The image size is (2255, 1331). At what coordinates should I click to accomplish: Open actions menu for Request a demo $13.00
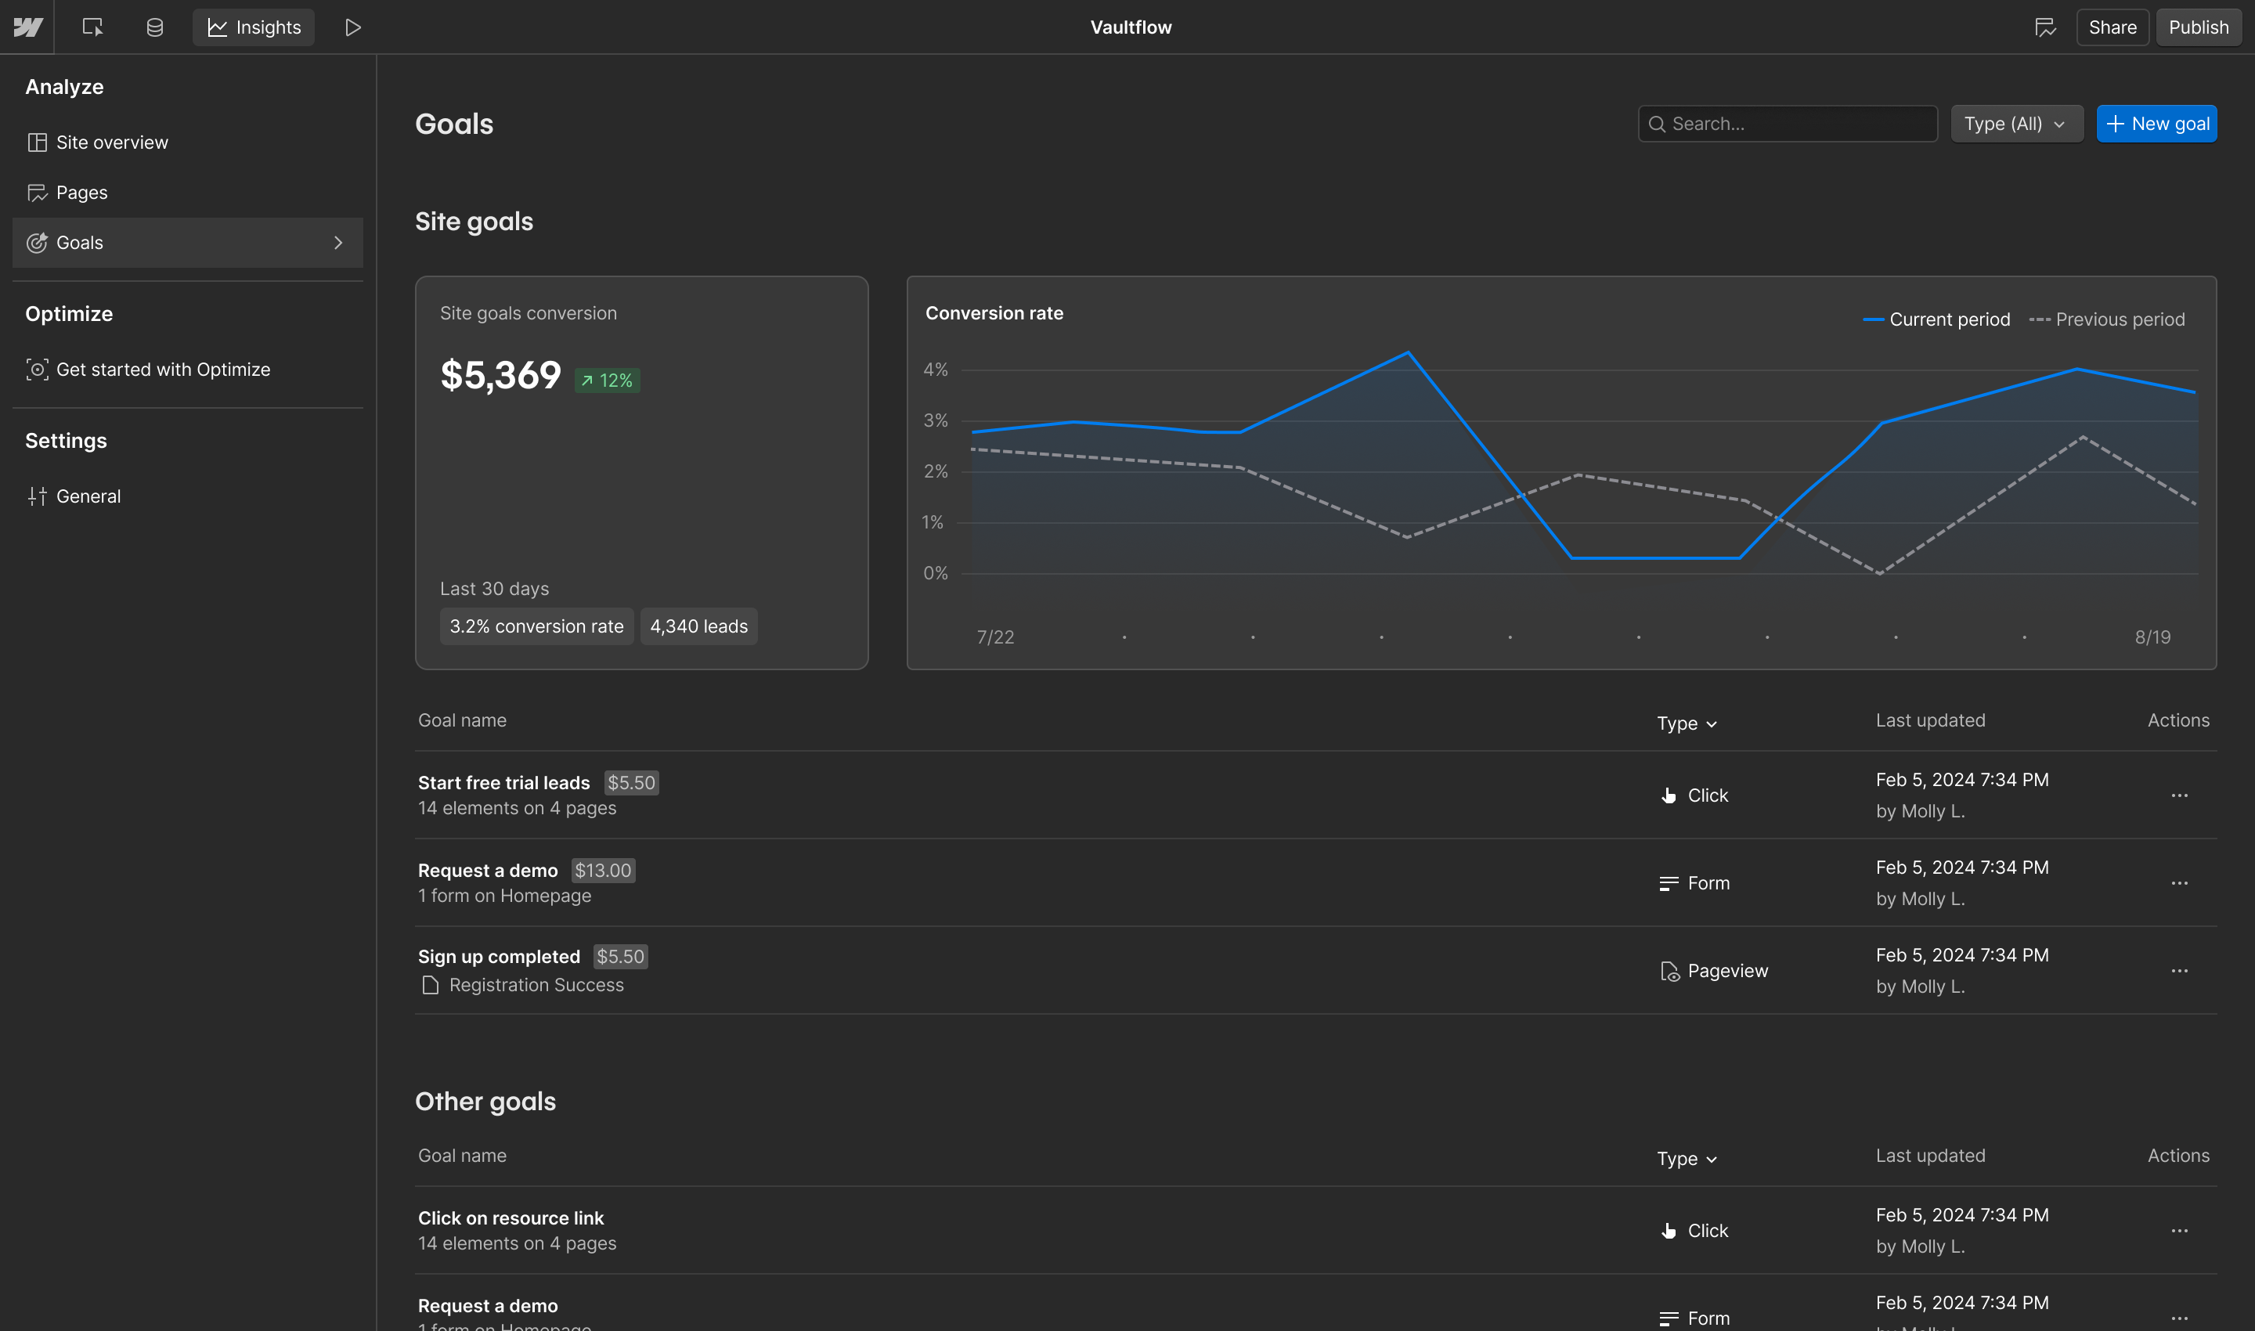point(2179,883)
